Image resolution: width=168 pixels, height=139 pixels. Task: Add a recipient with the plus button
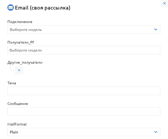[x=19, y=70]
